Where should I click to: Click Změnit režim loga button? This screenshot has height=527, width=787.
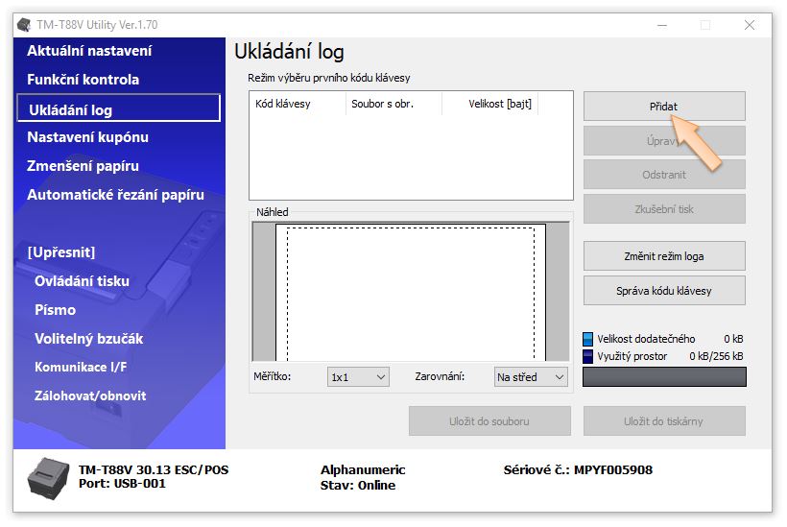tap(664, 256)
